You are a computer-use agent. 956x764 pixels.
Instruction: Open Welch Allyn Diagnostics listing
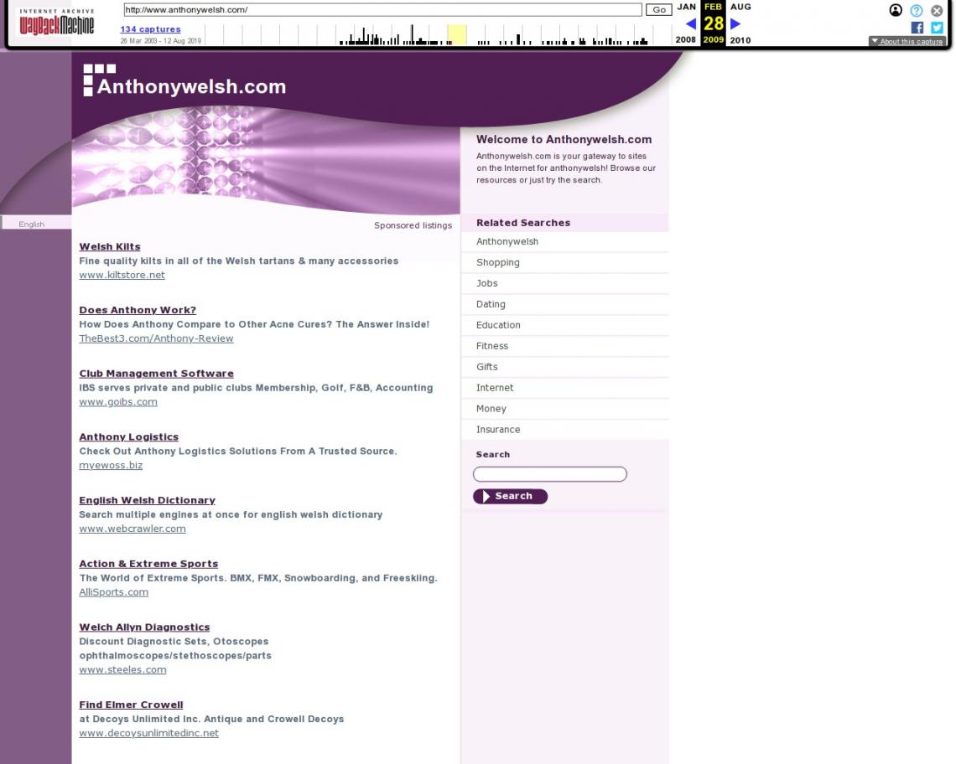pos(144,627)
